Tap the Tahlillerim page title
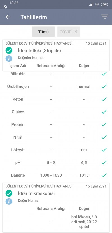Viewport: 112px width, 233px height. coord(34,17)
